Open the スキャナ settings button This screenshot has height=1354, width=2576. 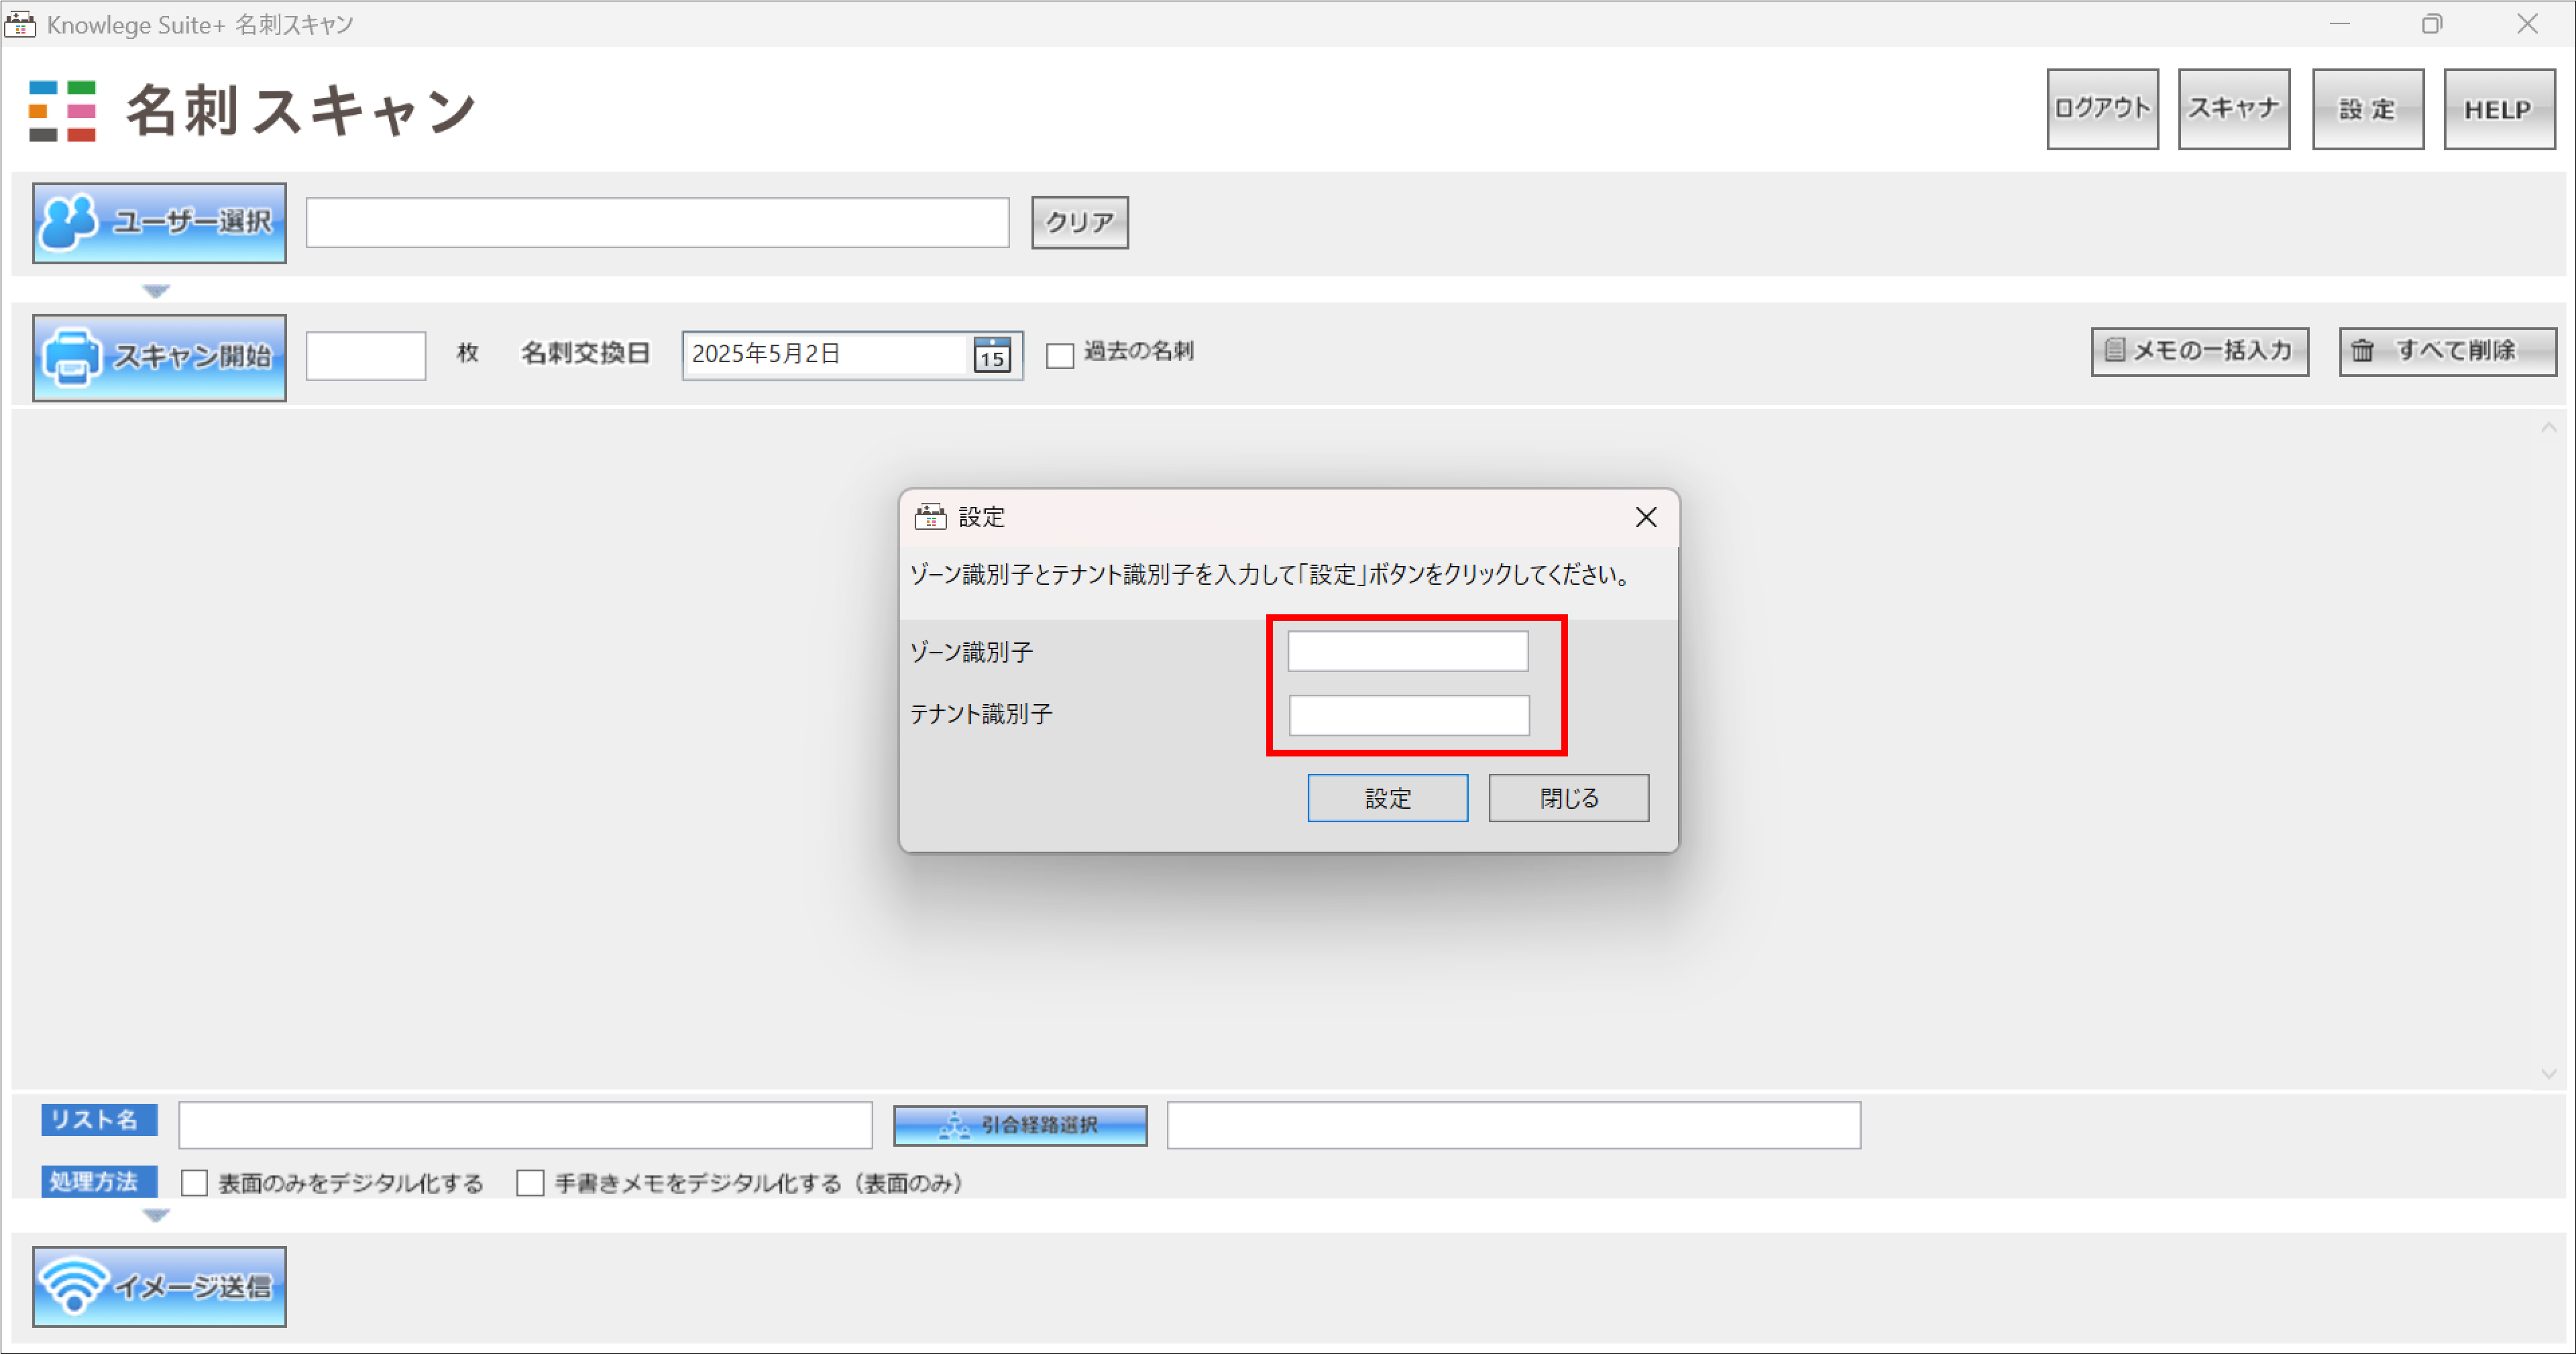coord(2233,109)
